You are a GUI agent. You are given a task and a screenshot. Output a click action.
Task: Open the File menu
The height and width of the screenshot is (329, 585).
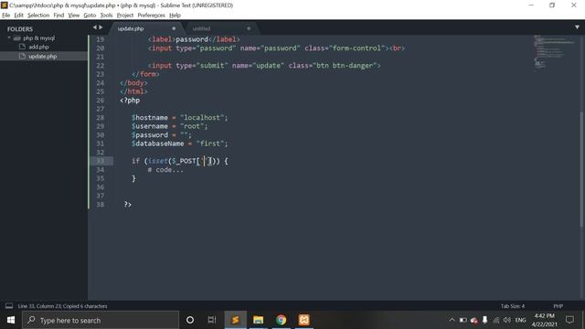pyautogui.click(x=6, y=16)
